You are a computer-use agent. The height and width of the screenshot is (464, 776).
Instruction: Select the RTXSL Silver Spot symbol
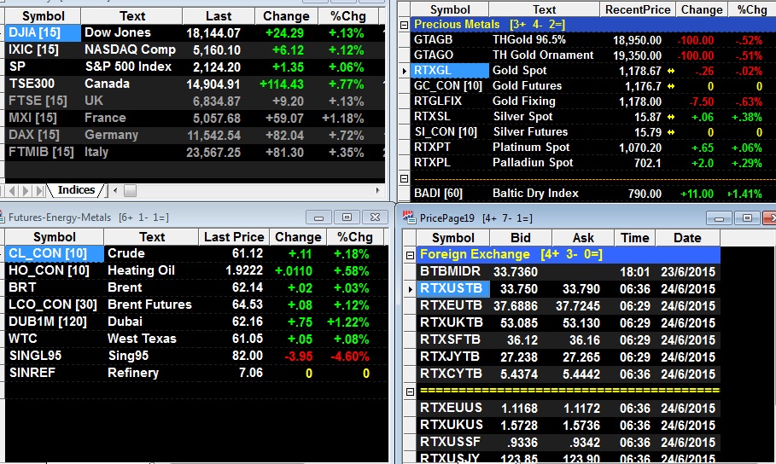click(x=449, y=116)
